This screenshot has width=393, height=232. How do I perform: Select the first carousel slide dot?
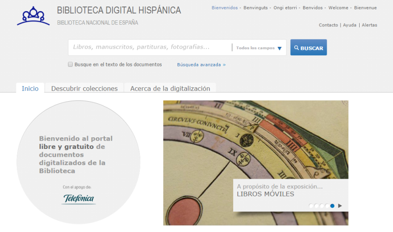click(311, 206)
